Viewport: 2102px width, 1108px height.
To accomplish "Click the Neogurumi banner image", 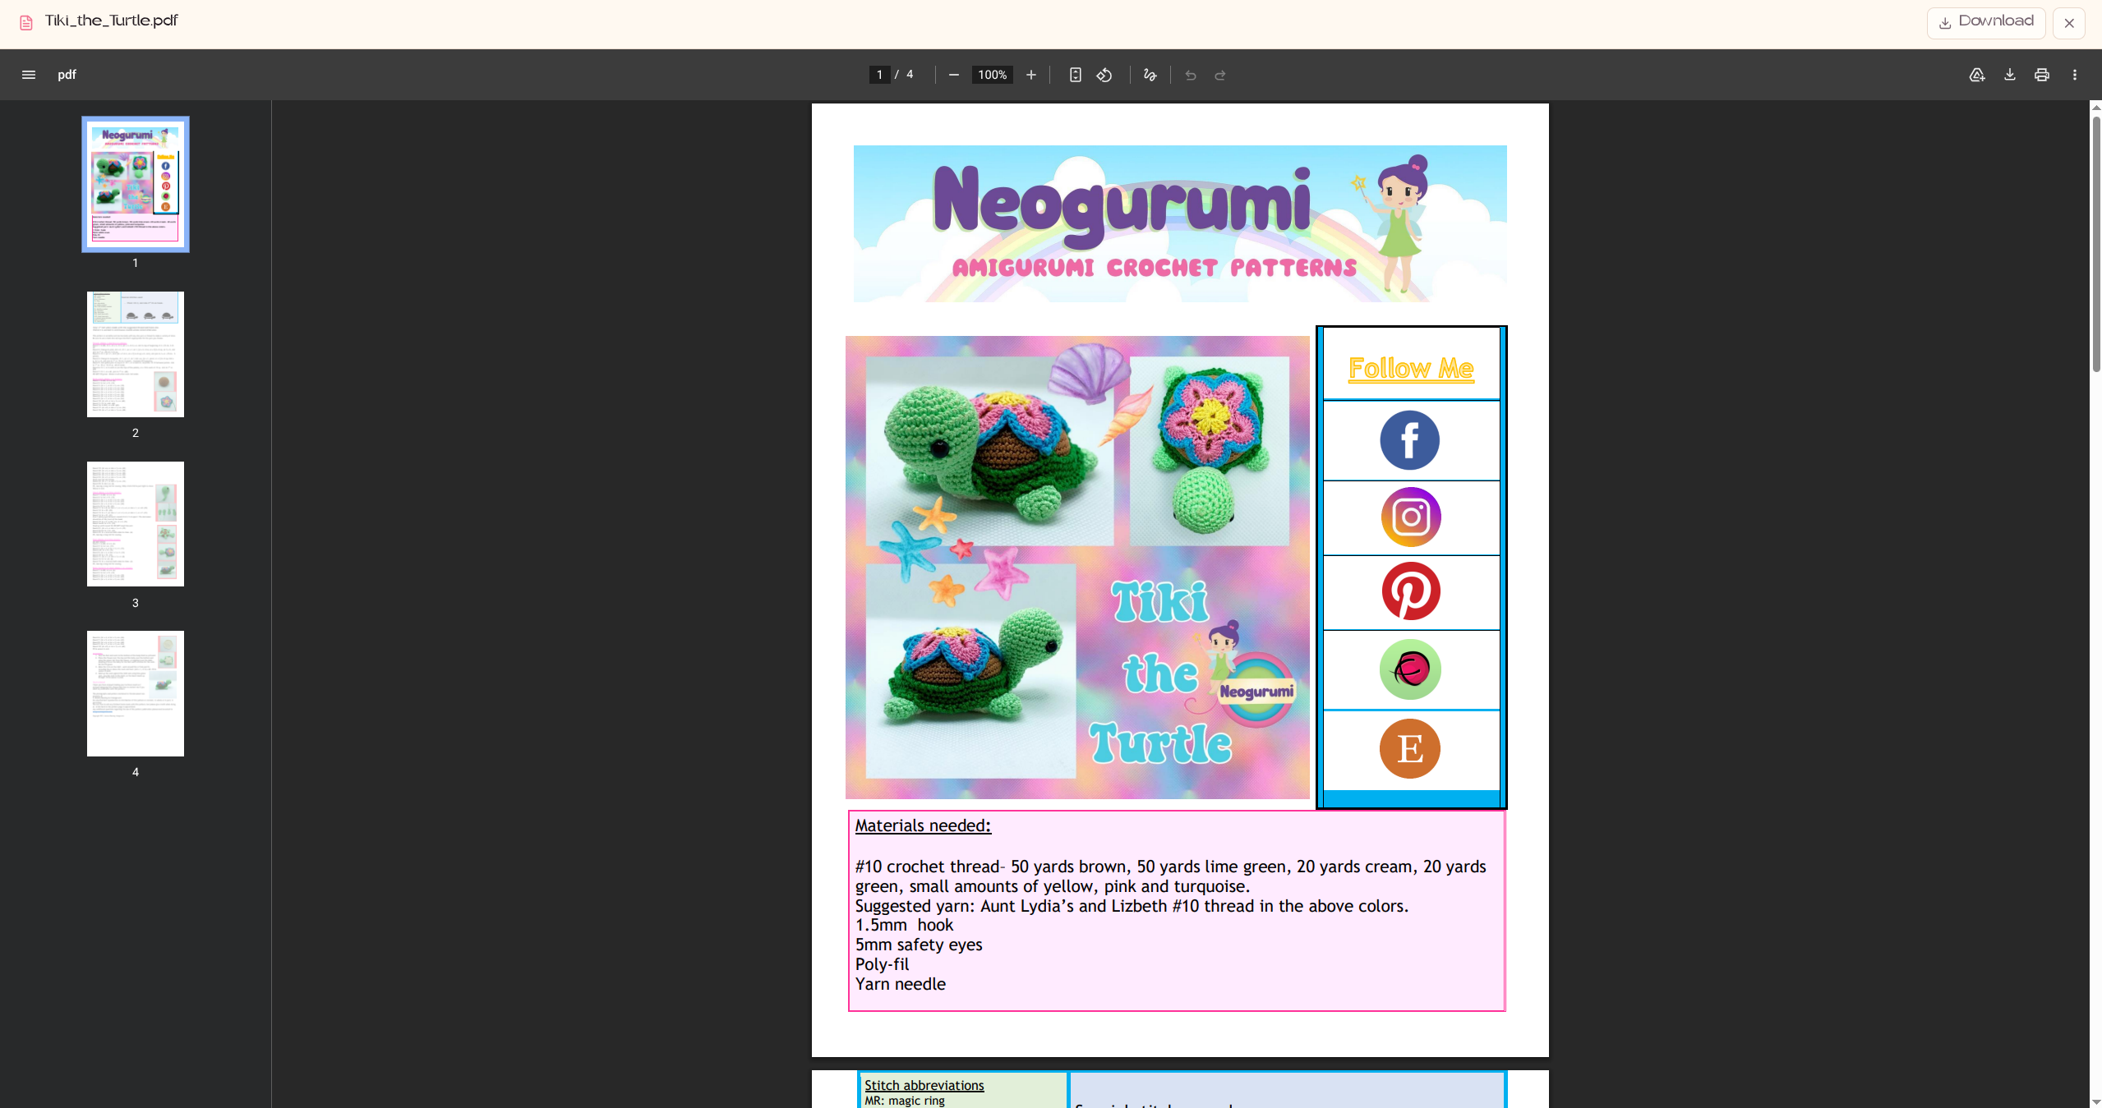I will point(1180,223).
